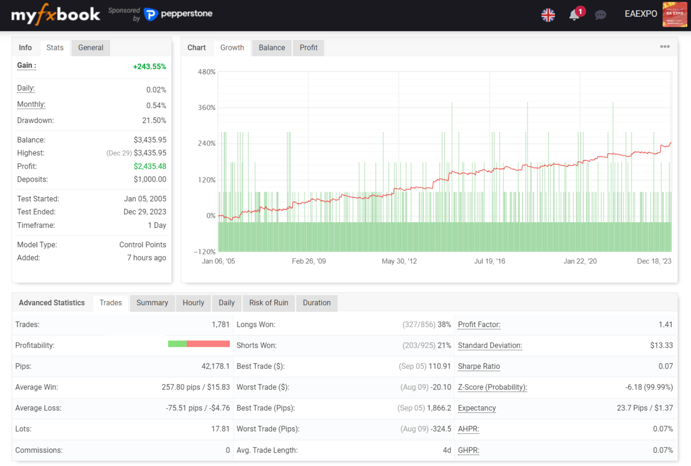
Task: Click the Daily label in Info
Action: click(26, 88)
